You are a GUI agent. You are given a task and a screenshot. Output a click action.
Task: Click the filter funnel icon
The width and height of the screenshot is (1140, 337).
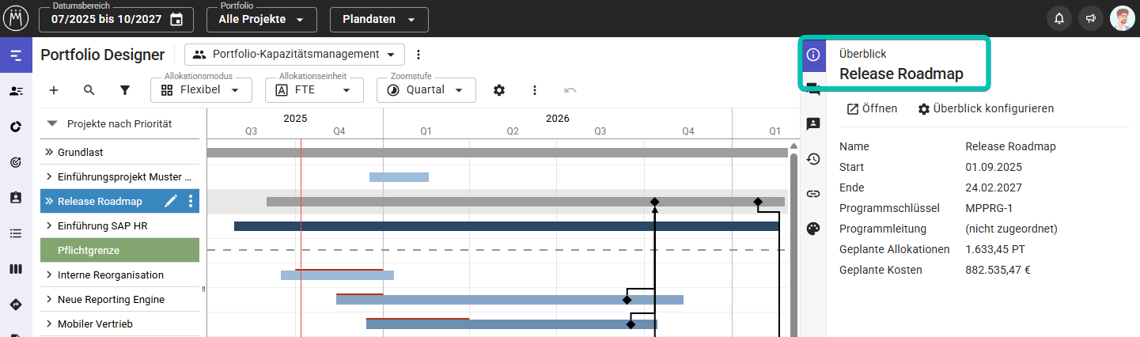(x=125, y=90)
